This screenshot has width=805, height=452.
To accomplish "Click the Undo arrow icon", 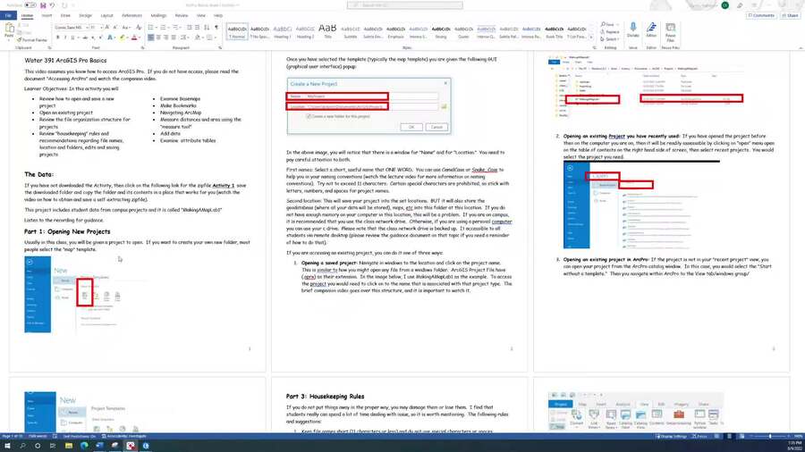I will pyautogui.click(x=53, y=5).
